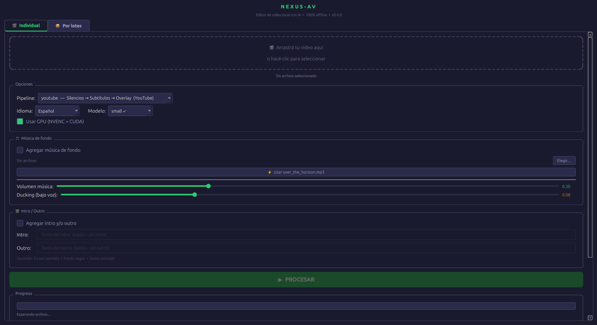Click the vertical scrollbar thumb
Image resolution: width=597 pixels, height=325 pixels.
(x=590, y=147)
